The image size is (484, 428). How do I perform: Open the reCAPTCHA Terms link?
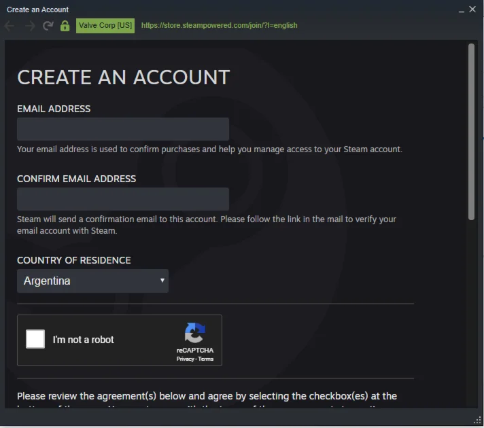(205, 359)
